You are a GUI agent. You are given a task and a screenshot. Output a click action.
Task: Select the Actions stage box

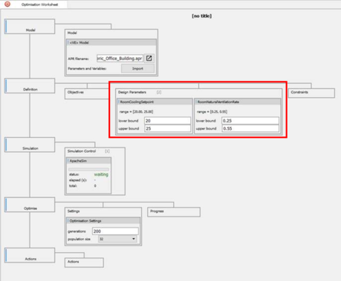[x=30, y=255]
